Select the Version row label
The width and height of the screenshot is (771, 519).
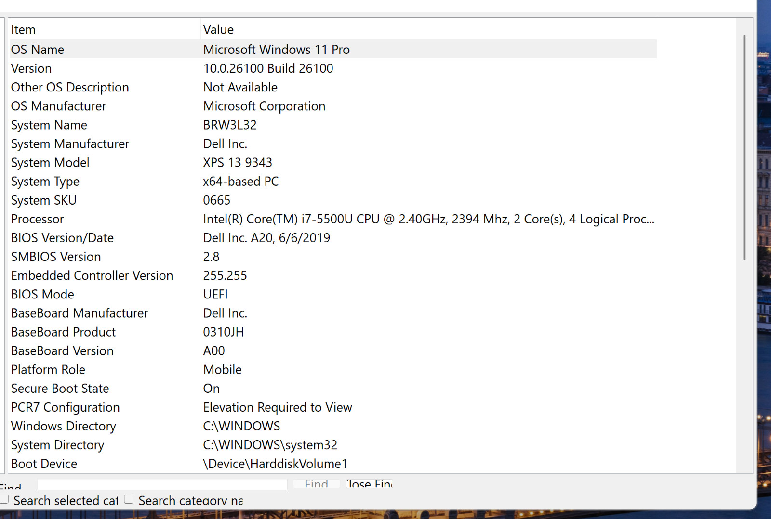tap(31, 68)
